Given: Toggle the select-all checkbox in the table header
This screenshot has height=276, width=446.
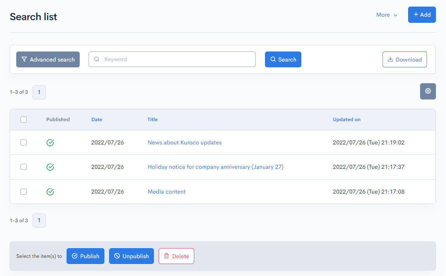Looking at the screenshot, I should [x=24, y=120].
